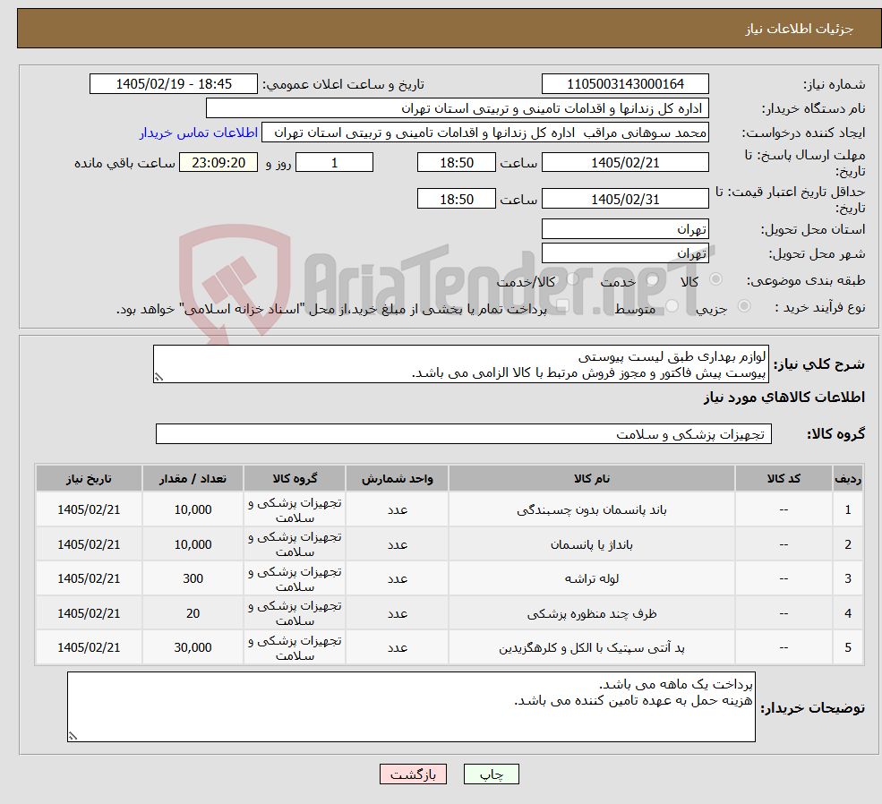The width and height of the screenshot is (882, 804).
Task: Select the کالا/خدمت radio button
Action: click(x=573, y=279)
